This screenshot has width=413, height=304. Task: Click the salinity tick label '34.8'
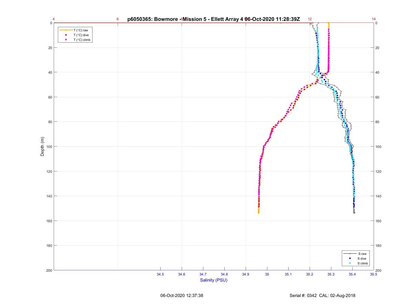(224, 274)
